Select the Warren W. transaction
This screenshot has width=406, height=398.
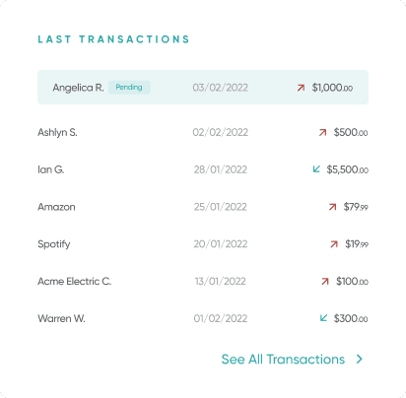(203, 318)
